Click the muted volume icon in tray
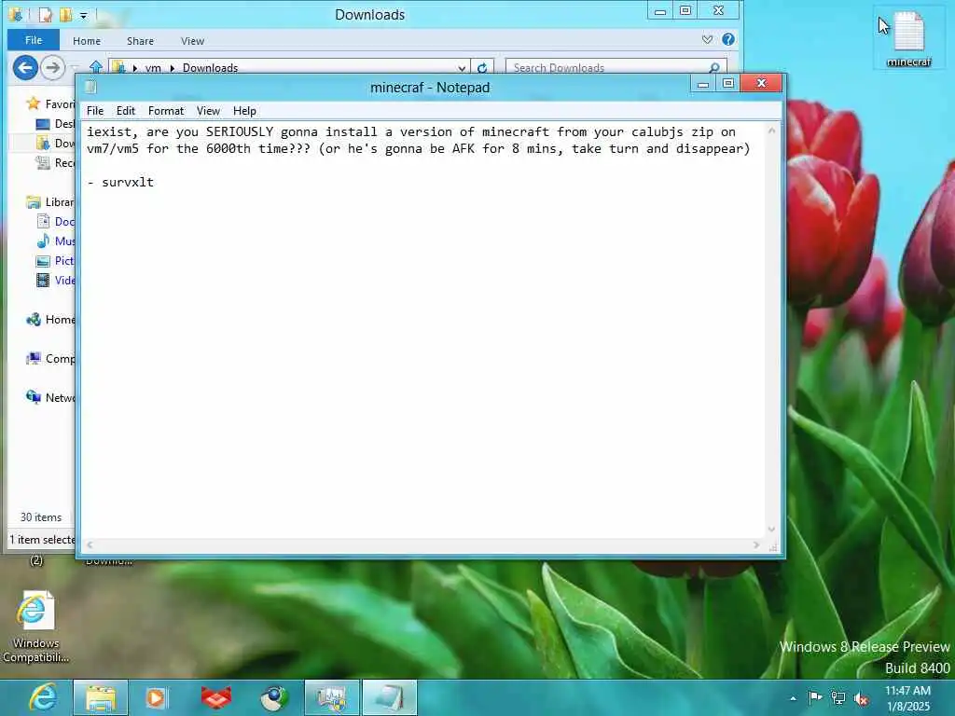Viewport: 955px width, 716px height. click(861, 699)
